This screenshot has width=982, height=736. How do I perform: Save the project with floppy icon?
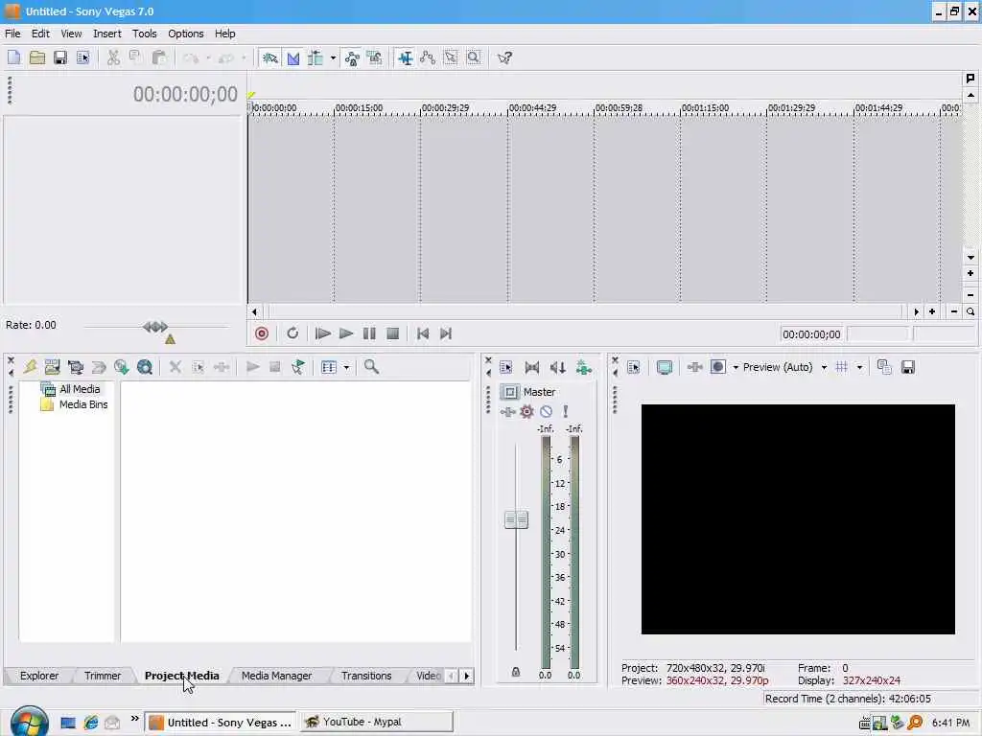point(60,58)
